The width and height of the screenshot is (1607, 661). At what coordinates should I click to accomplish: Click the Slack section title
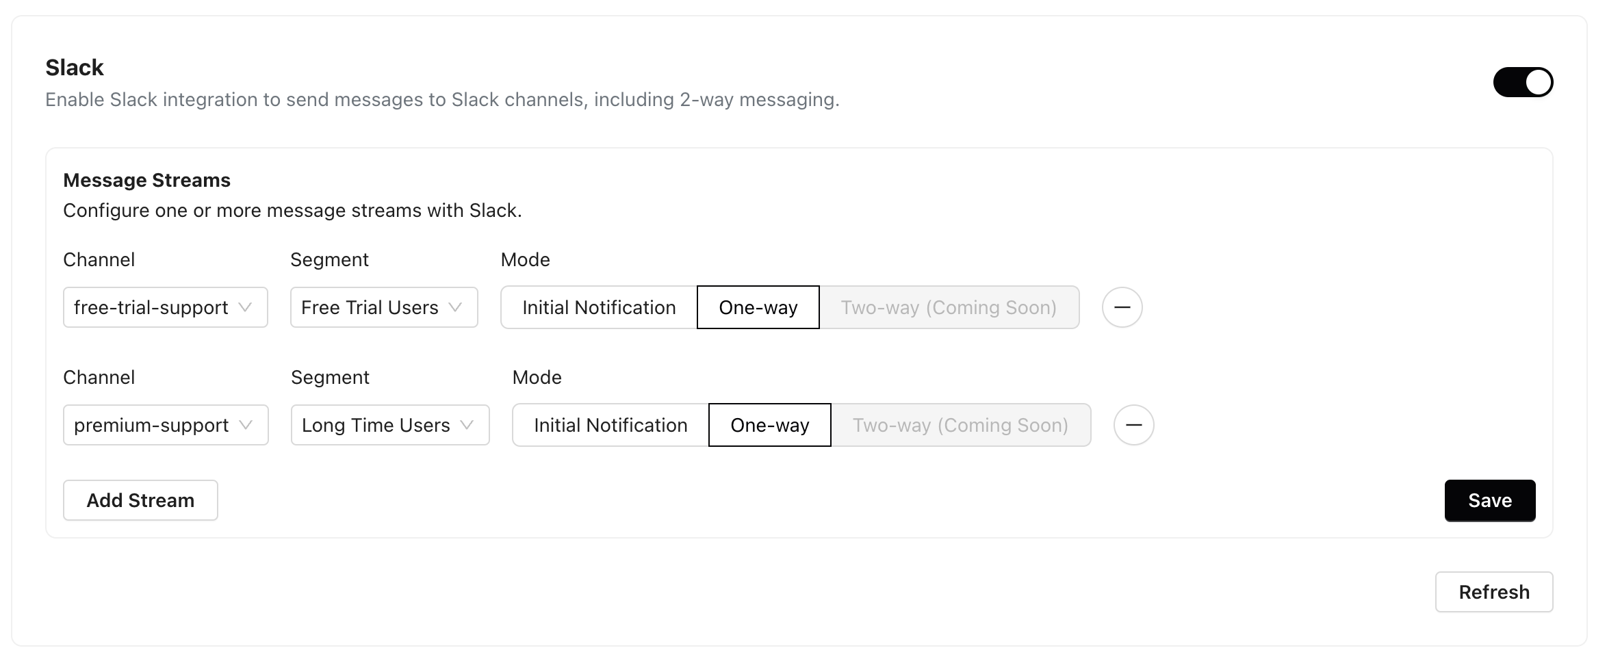[x=75, y=67]
